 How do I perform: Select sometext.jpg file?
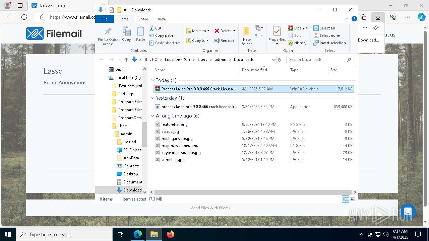253,160
